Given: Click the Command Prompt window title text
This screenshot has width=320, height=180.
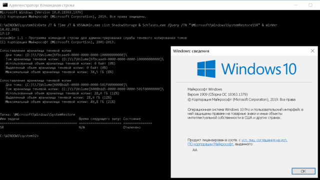Looking at the screenshot, I should coord(41,5).
